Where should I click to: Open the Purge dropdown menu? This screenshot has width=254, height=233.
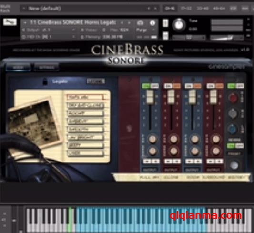[145, 30]
